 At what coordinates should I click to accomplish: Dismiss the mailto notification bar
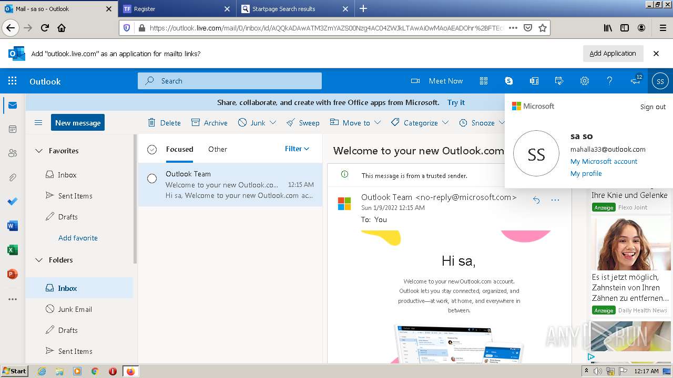pos(656,53)
